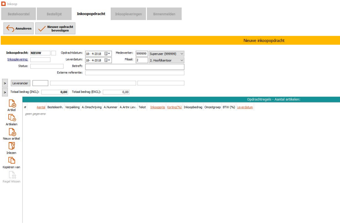The image size is (340, 224).
Task: Click the Kopiëren van icon
Action: [12, 161]
